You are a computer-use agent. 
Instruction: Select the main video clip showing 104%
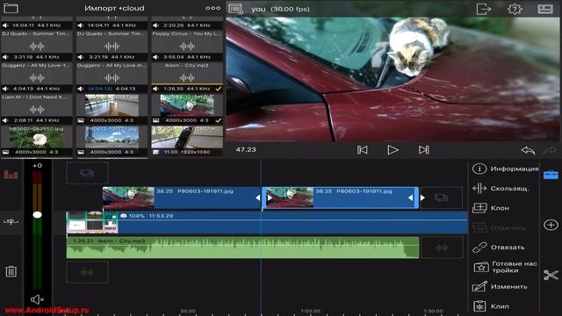[x=267, y=223]
